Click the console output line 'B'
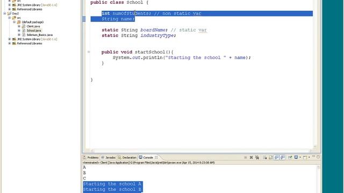The image size is (344, 193). point(84,173)
